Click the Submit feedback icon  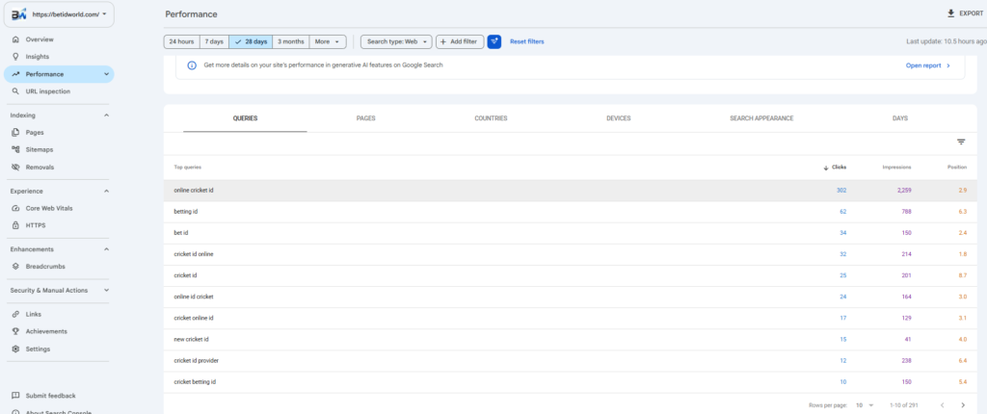click(x=15, y=396)
